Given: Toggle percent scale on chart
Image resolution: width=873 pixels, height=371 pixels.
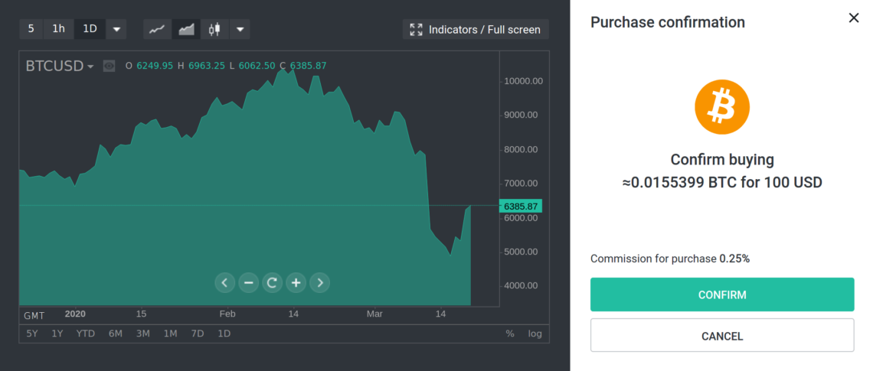Looking at the screenshot, I should tap(510, 334).
